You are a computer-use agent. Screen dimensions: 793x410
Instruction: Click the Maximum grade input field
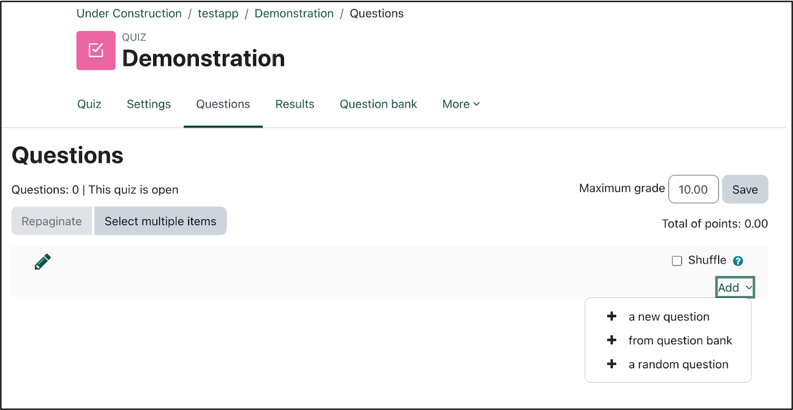tap(693, 189)
